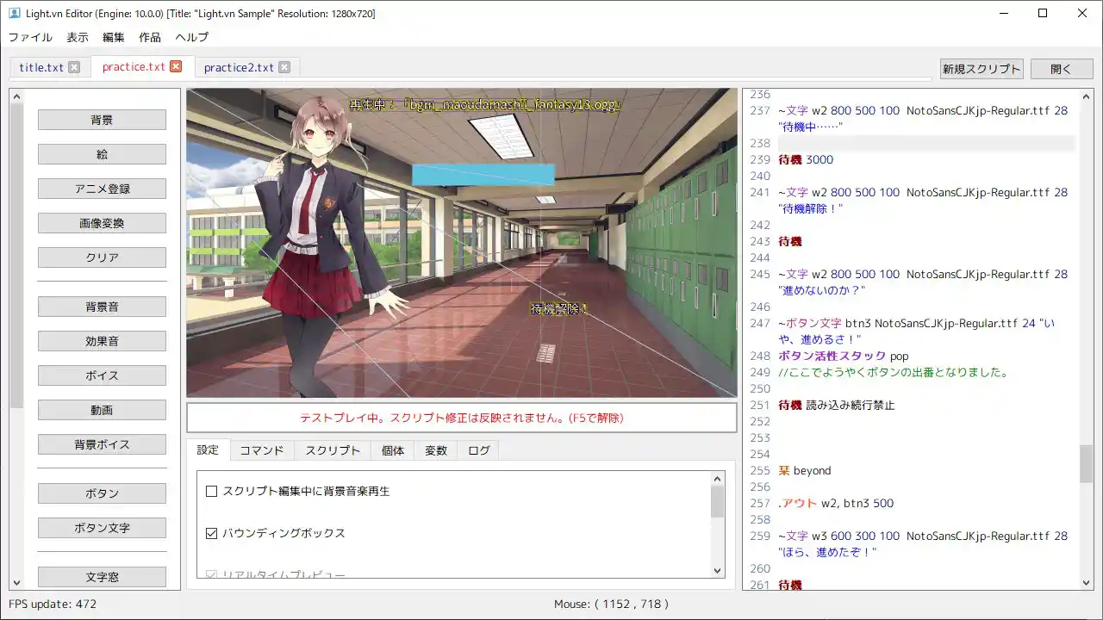Click the command panel scroll up arrow
1103x620 pixels.
coord(16,97)
